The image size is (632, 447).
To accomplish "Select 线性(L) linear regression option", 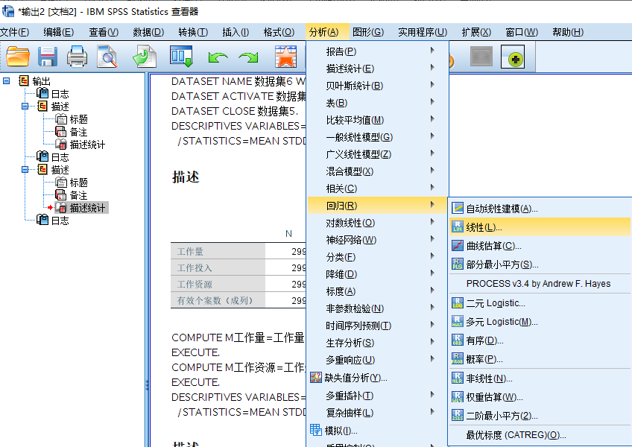I will pos(540,227).
